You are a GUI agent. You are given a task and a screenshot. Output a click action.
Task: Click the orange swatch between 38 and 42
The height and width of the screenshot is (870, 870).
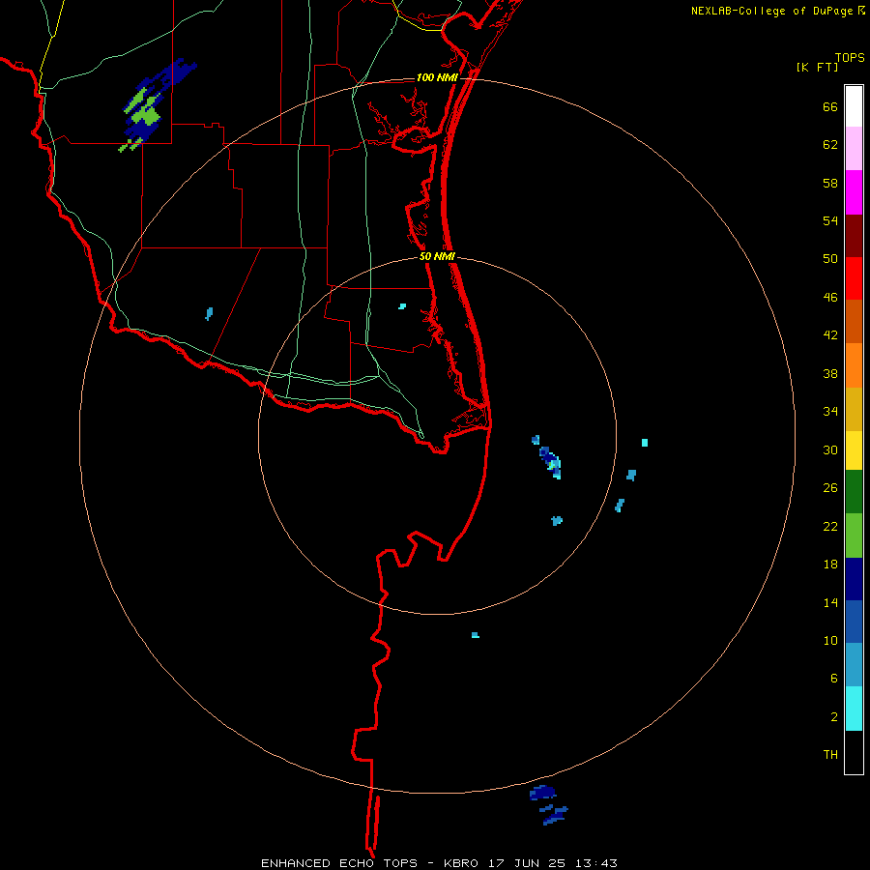pyautogui.click(x=854, y=365)
